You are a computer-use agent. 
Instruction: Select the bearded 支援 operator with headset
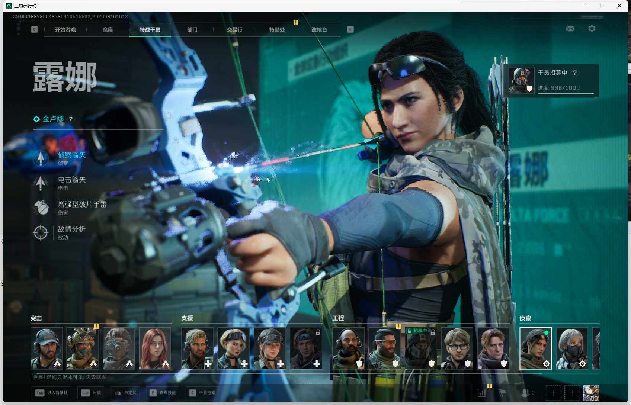tap(197, 348)
